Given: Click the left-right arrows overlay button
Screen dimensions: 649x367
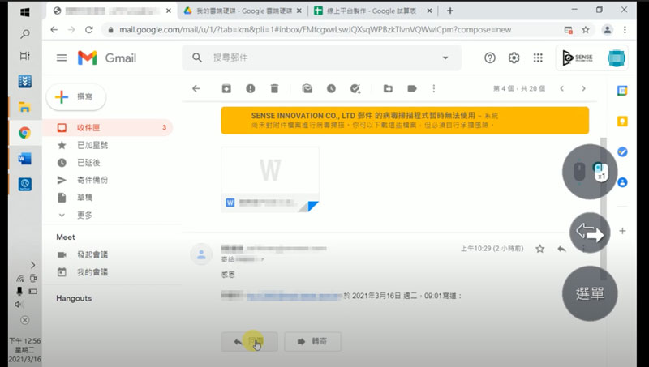Looking at the screenshot, I should pyautogui.click(x=590, y=233).
